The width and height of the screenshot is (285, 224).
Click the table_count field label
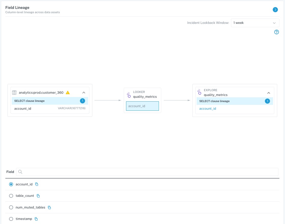(25, 196)
